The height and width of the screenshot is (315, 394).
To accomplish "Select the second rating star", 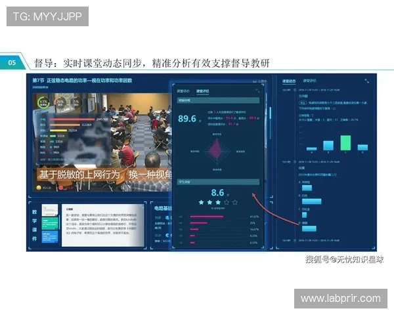I will 209,202.
